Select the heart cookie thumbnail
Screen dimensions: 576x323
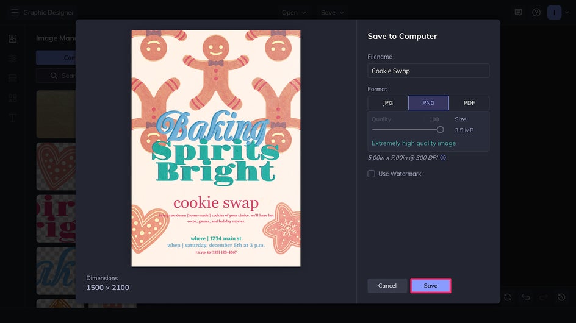tap(56, 166)
